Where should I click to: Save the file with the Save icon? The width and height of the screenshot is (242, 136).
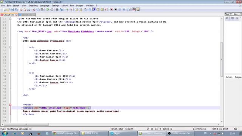click(12, 9)
